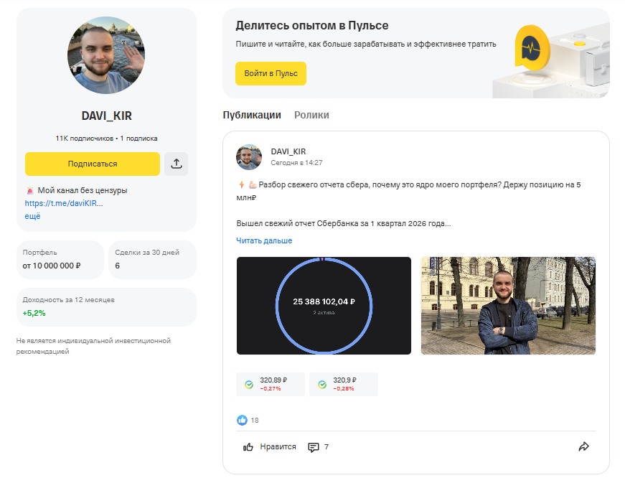Click the share profile upload icon
This screenshot has width=625, height=478.
177,164
